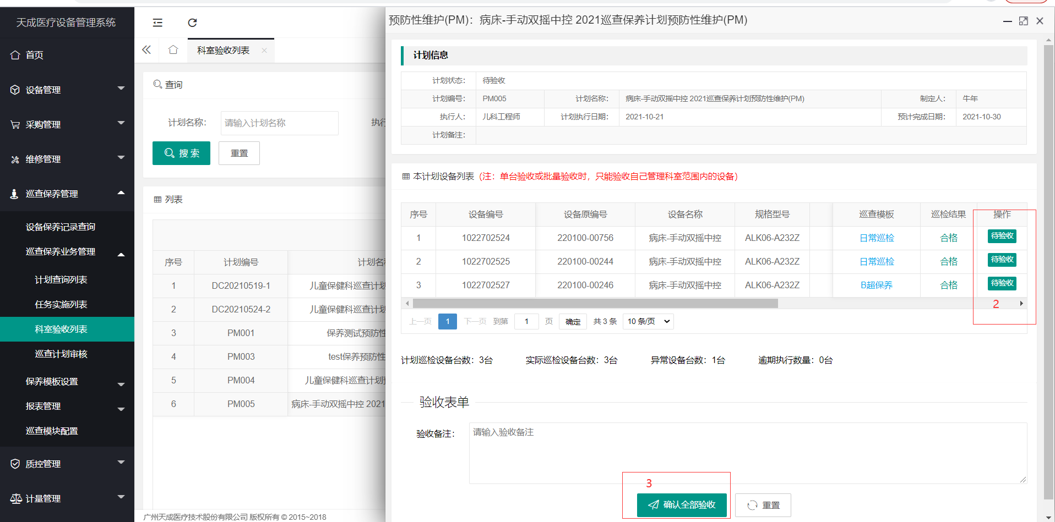Click the 巡查模板 column header
Viewport: 1055px width, 522px height.
coord(877,215)
